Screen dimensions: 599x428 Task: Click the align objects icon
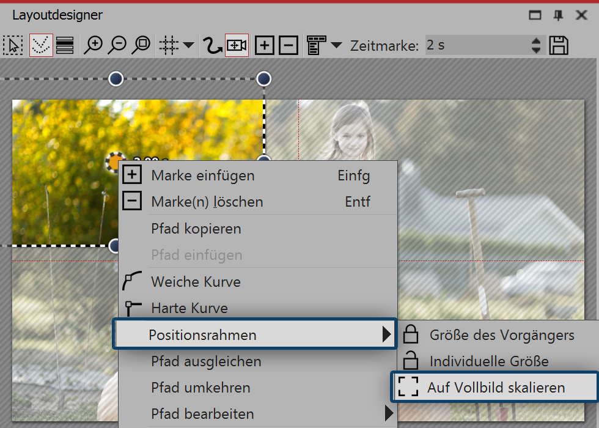click(317, 45)
